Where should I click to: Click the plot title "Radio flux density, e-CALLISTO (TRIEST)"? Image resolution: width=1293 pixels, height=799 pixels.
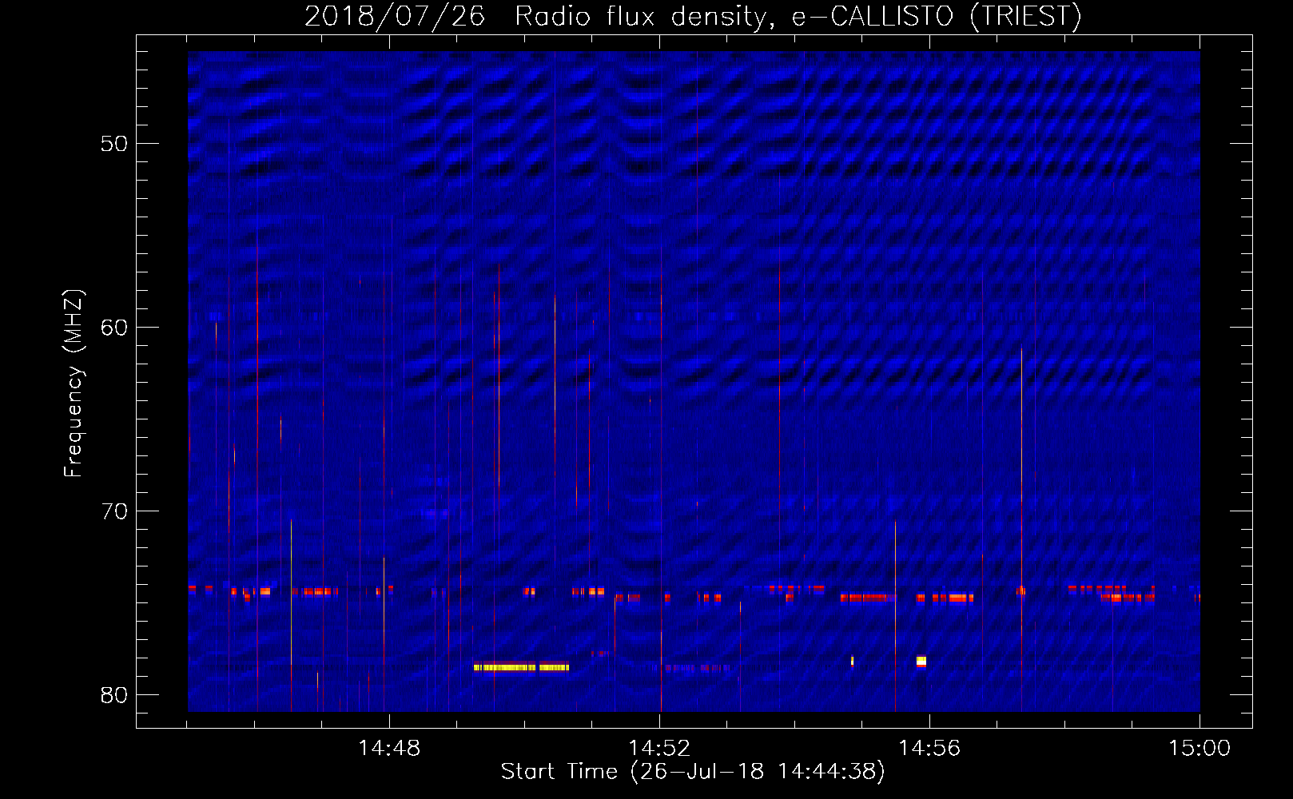click(798, 16)
